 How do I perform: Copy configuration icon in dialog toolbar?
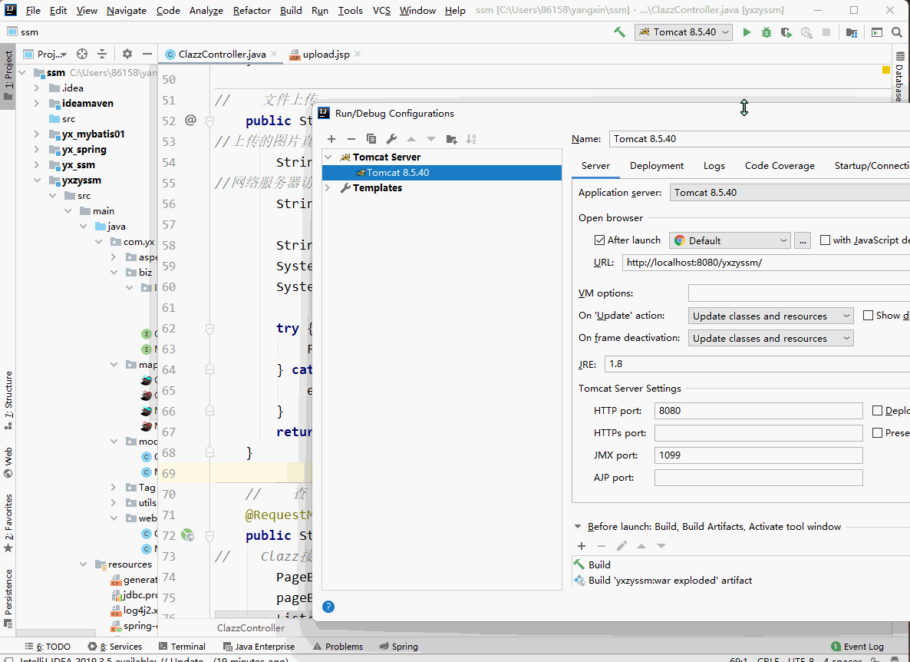point(371,139)
